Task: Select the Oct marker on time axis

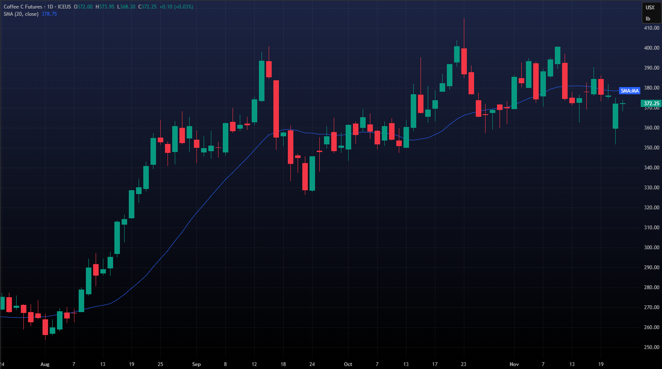Action: coord(348,364)
